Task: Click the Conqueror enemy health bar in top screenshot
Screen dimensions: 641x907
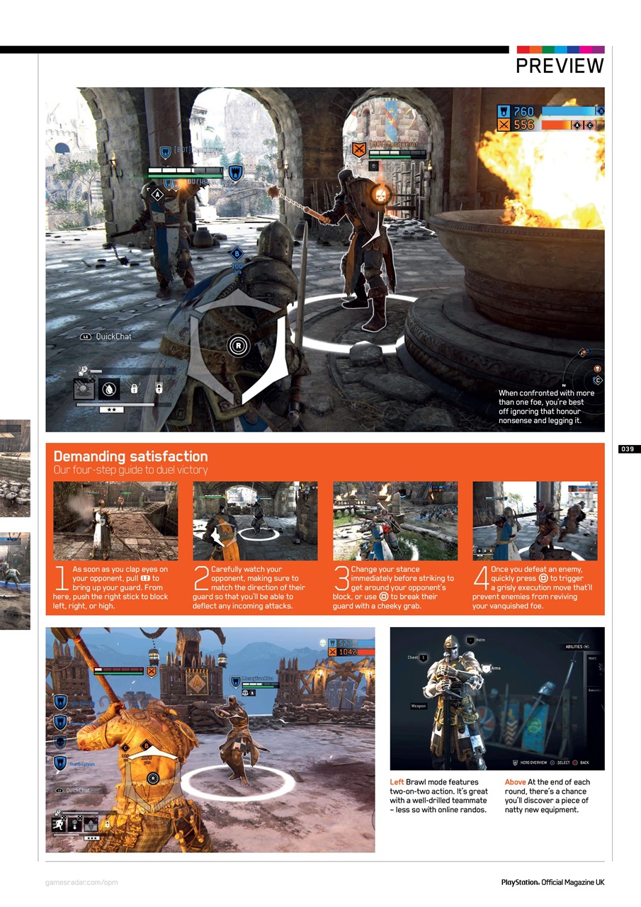Action: 397,153
